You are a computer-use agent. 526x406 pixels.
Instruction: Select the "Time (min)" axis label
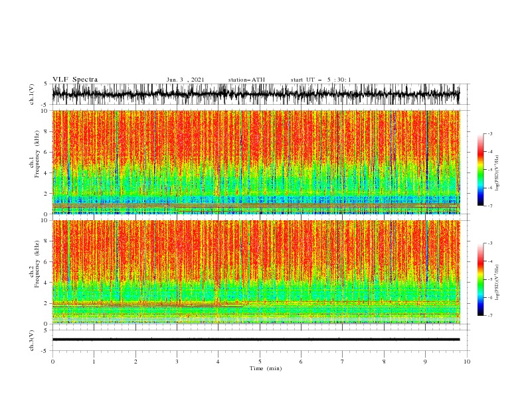click(266, 368)
